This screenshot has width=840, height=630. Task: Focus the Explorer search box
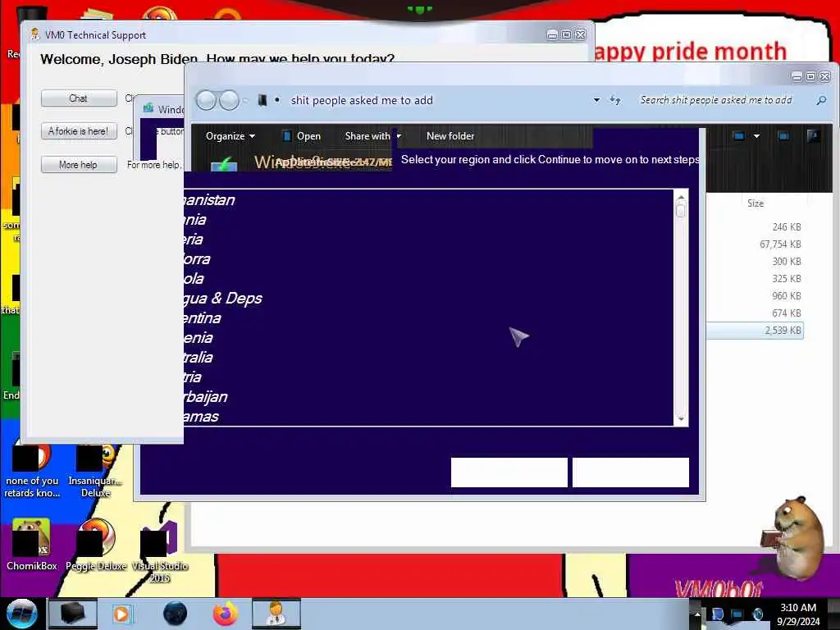pyautogui.click(x=715, y=100)
